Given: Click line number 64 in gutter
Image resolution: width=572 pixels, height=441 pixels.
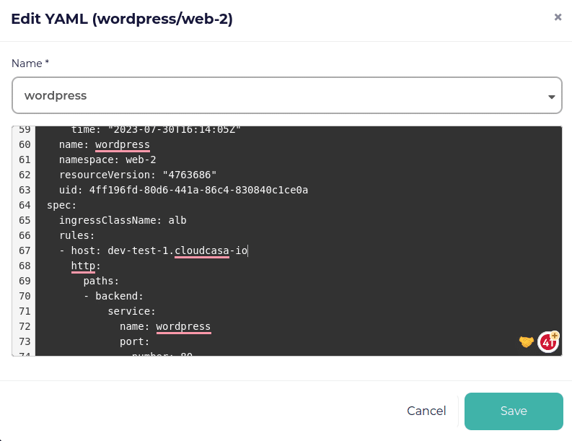Looking at the screenshot, I should pos(25,205).
